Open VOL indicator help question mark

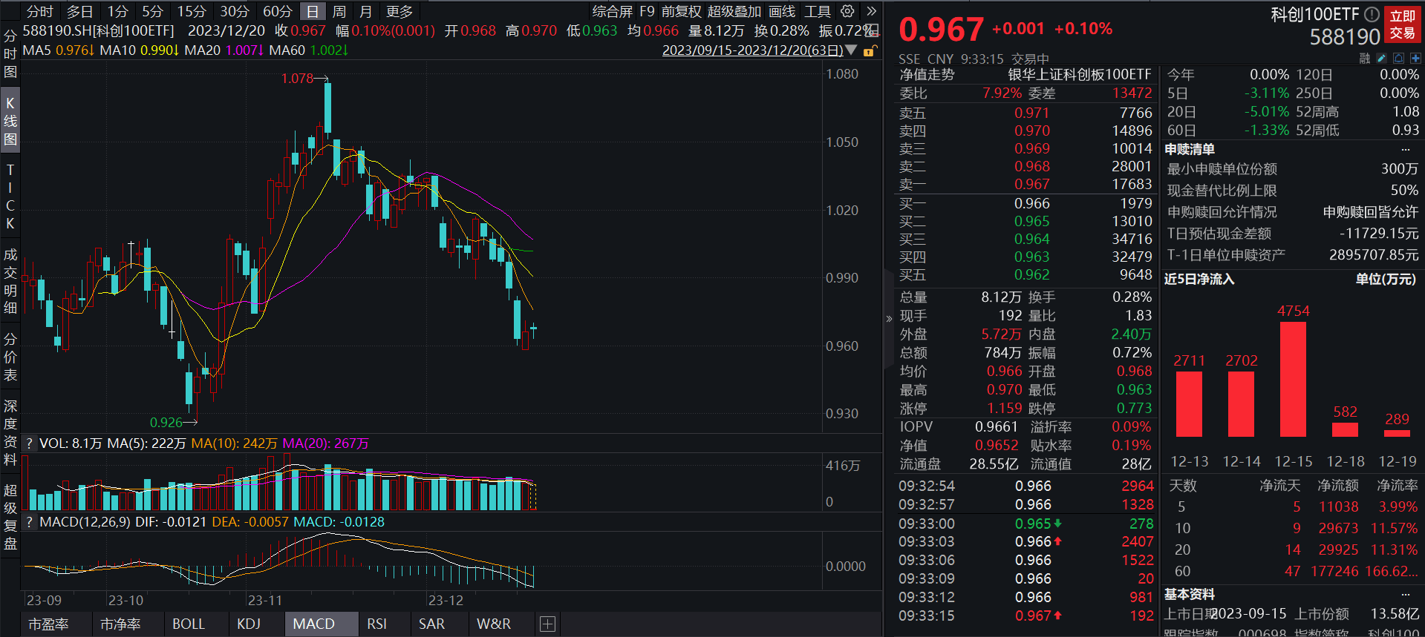29,443
